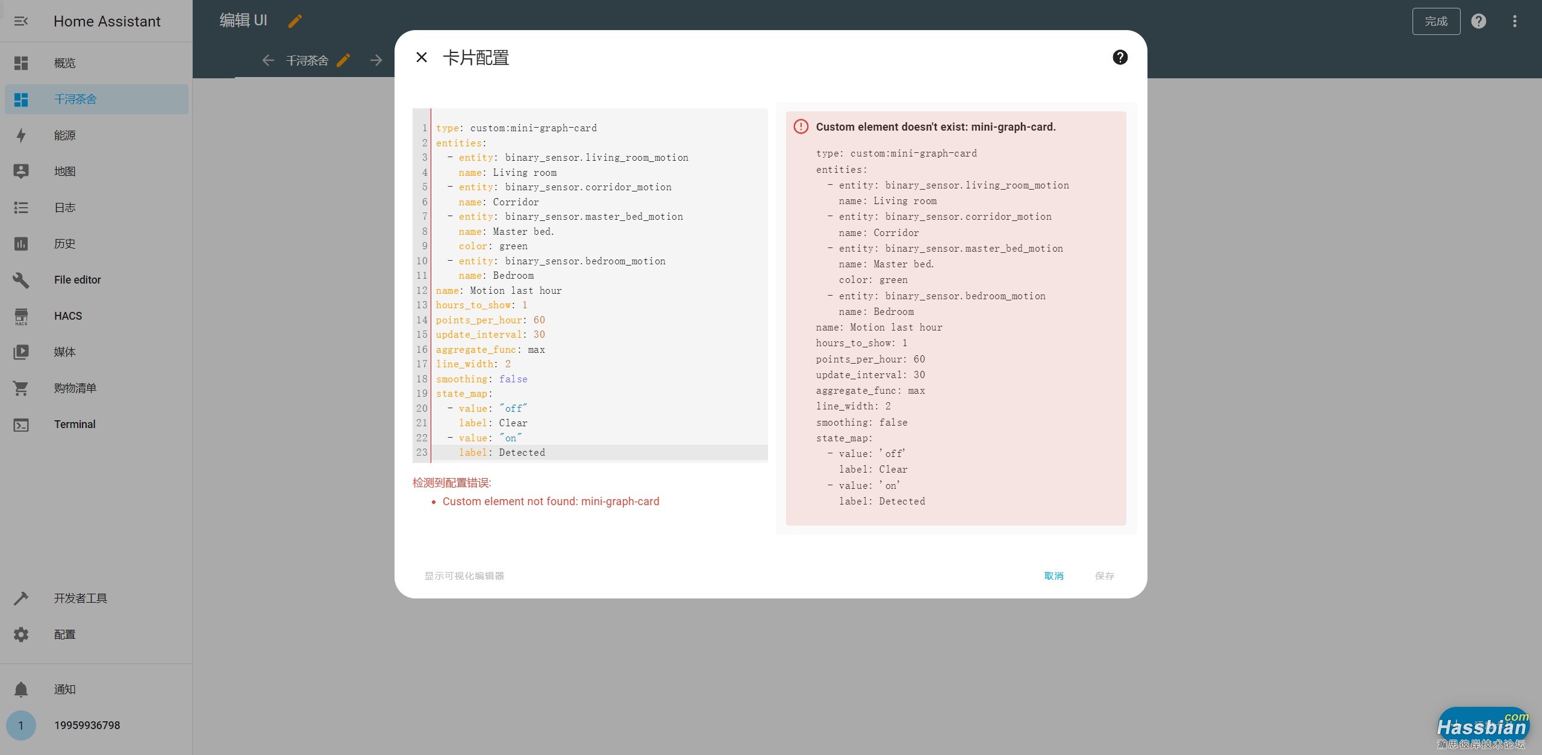Open Terminal panel from sidebar

(96, 424)
